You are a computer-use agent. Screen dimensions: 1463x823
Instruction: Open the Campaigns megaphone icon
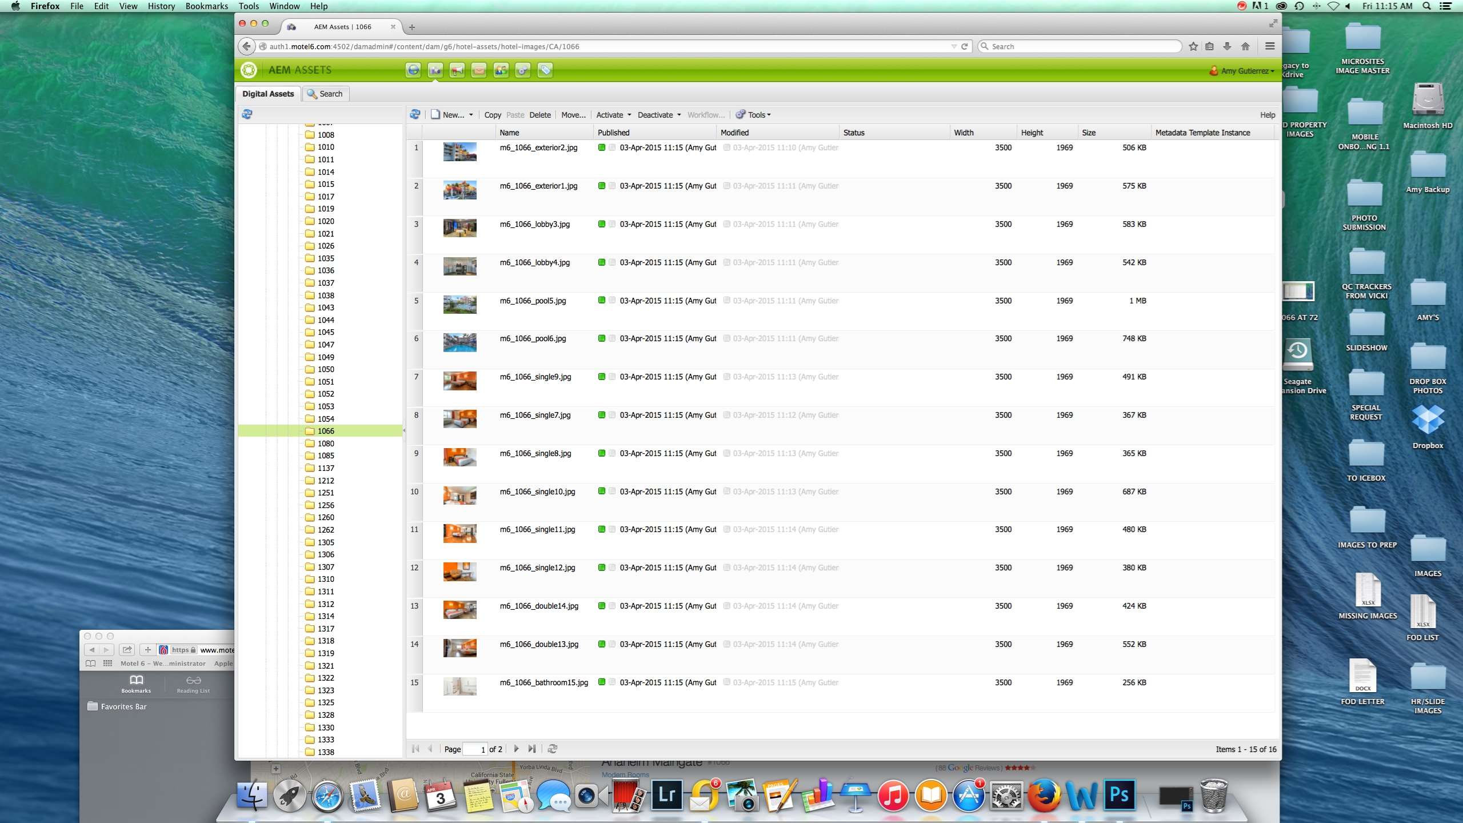coord(457,70)
